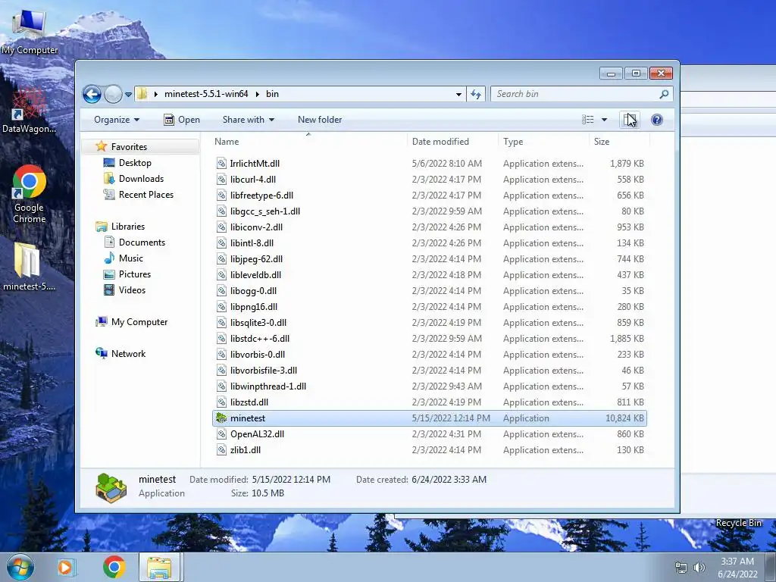Viewport: 776px width, 582px height.
Task: Open the Music library
Action: pos(130,258)
